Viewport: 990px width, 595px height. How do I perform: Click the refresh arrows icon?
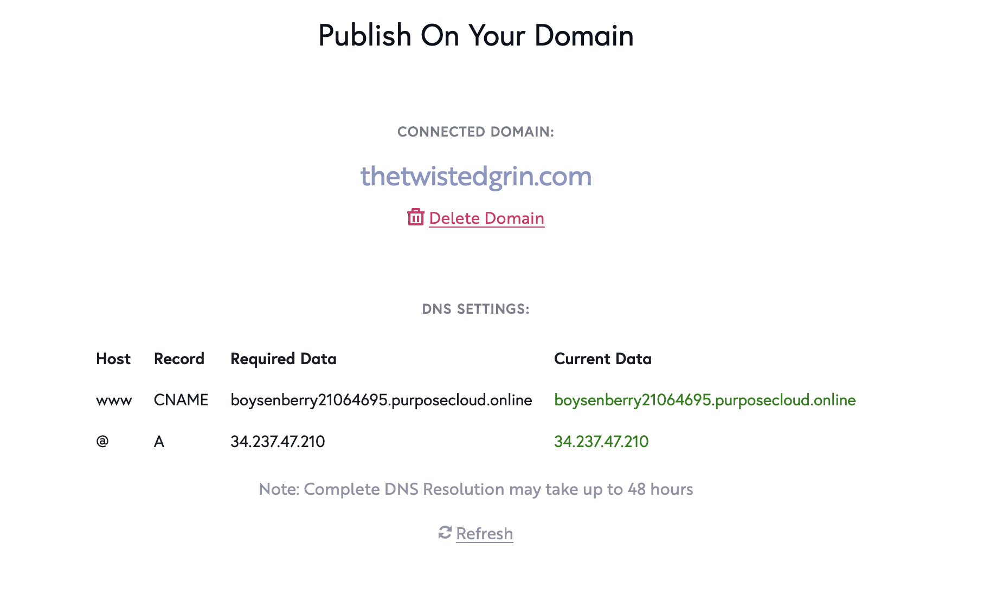coord(445,533)
